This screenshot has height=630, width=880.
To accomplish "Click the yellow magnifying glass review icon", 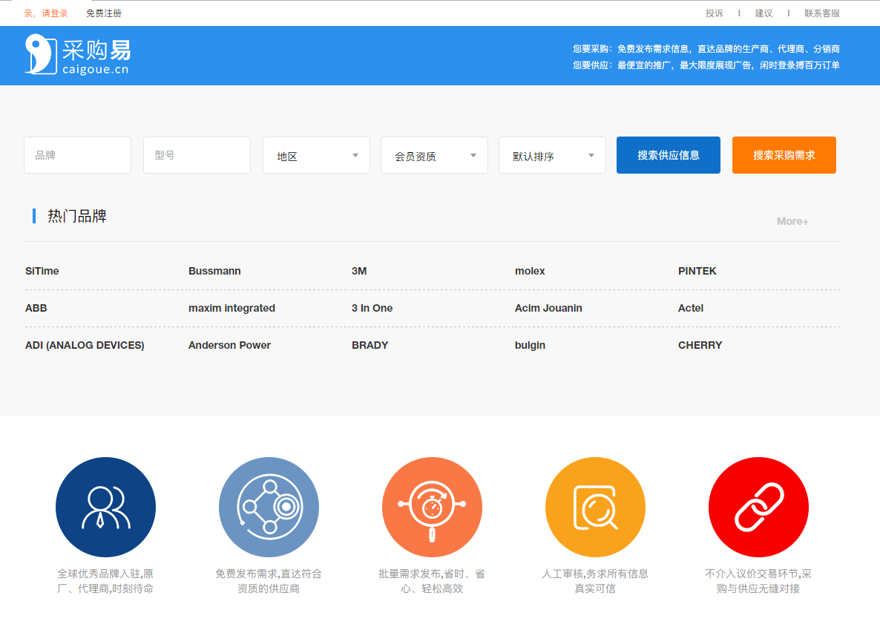I will [x=595, y=507].
